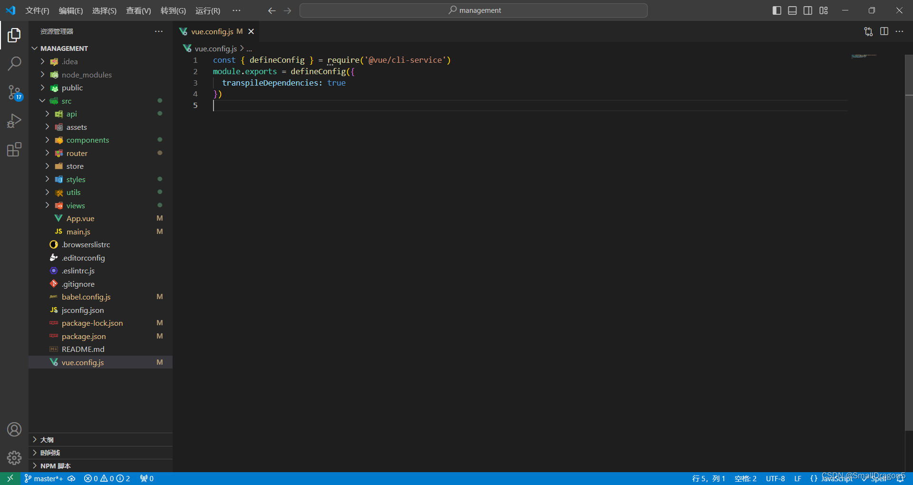Split the editor with the split icon

pyautogui.click(x=884, y=31)
